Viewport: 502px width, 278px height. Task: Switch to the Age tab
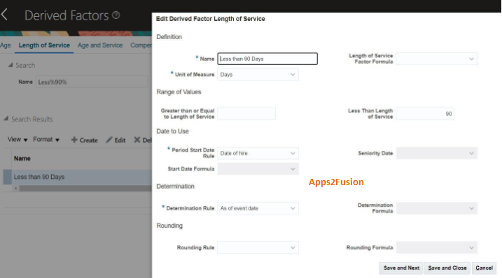(6, 45)
